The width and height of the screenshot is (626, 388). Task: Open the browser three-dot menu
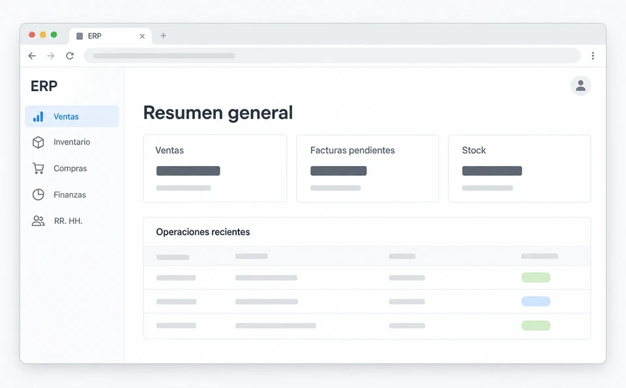pos(593,56)
